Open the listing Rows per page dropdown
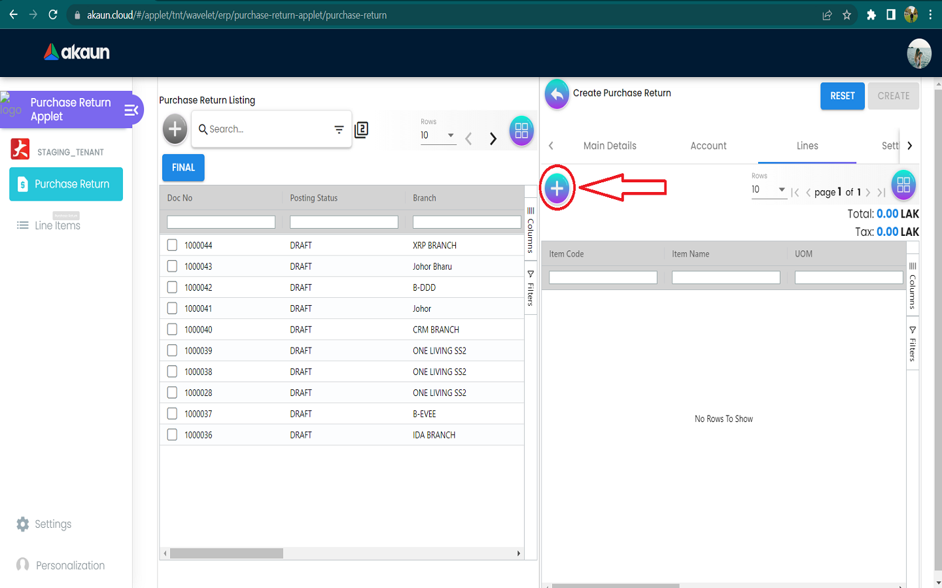 coord(438,135)
